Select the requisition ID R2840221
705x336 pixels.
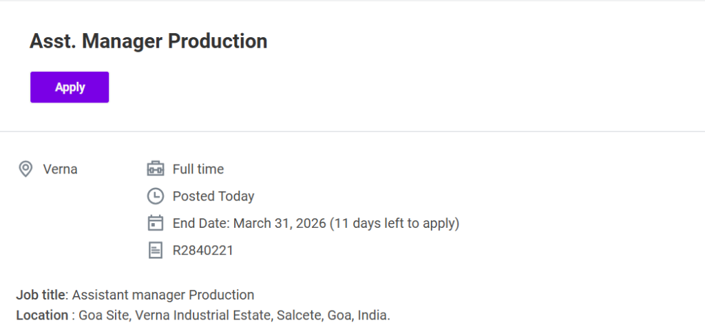pyautogui.click(x=203, y=250)
